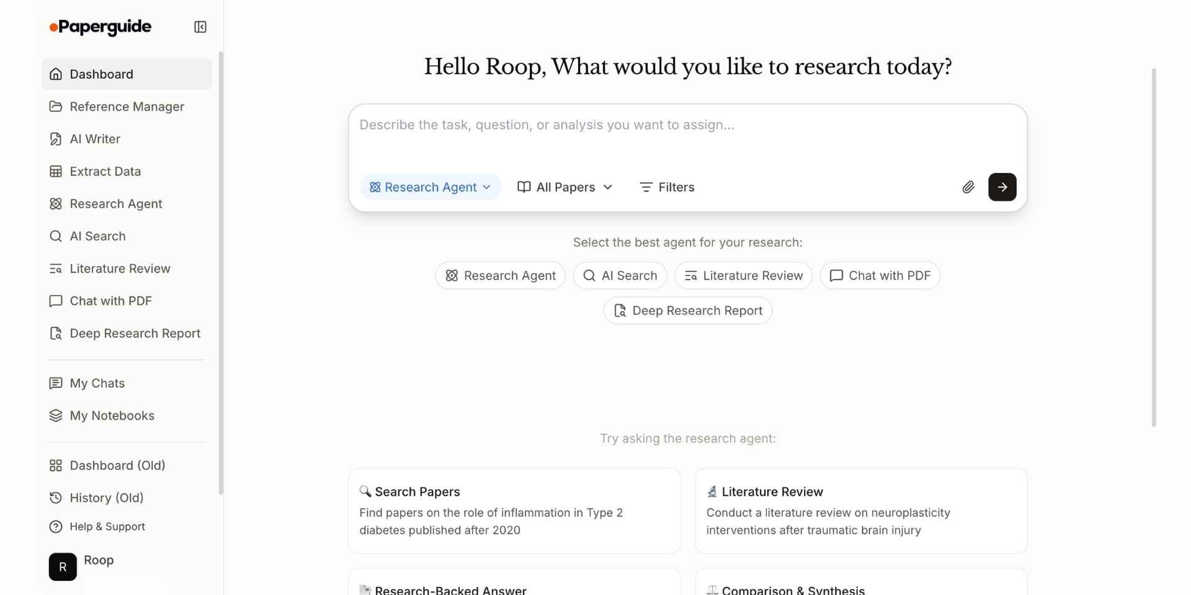
Task: Click the Deep Research Report sidebar icon
Action: pos(56,333)
